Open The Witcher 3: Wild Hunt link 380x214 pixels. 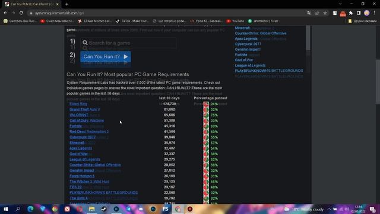(x=89, y=182)
